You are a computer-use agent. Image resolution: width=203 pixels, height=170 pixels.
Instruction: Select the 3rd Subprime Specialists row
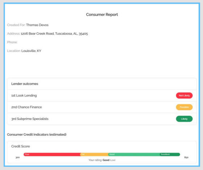coord(102,119)
